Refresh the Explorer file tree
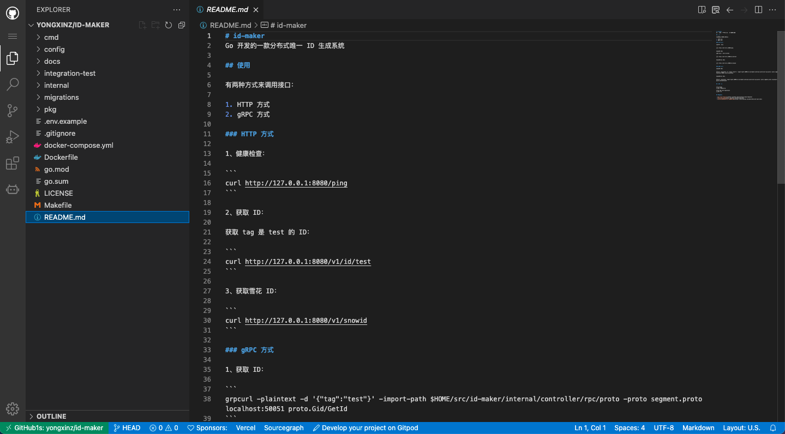Screen dimensions: 785x434 click(x=169, y=25)
